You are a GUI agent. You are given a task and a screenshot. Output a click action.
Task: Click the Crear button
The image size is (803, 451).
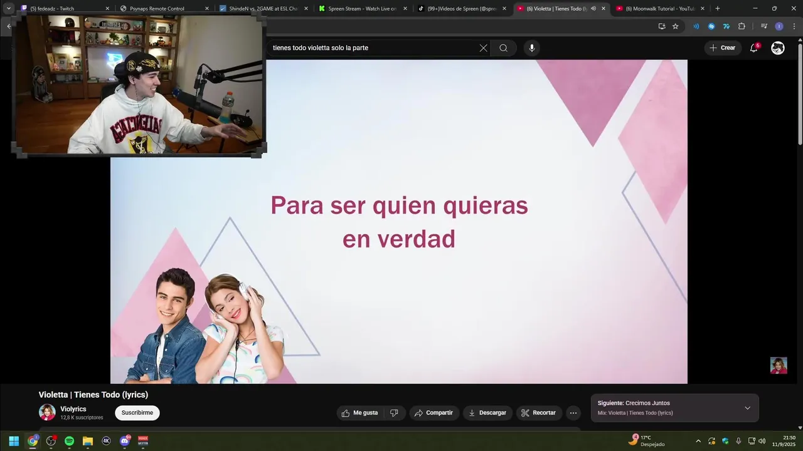pyautogui.click(x=723, y=48)
